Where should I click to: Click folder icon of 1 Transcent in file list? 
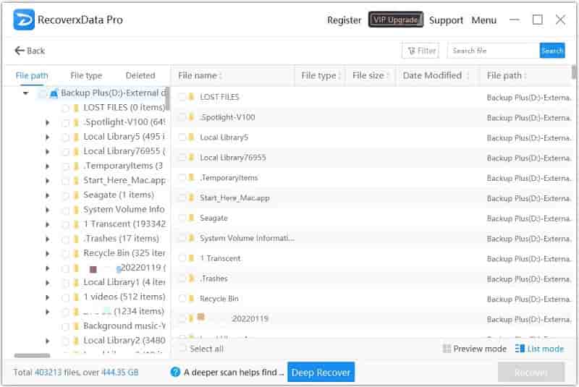[x=191, y=258]
